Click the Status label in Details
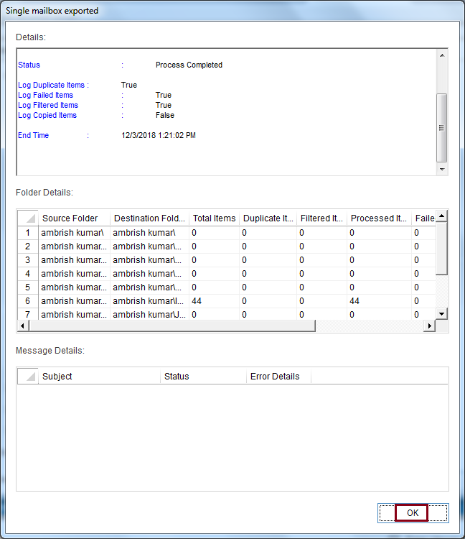Screen dimensions: 465x539 29,65
